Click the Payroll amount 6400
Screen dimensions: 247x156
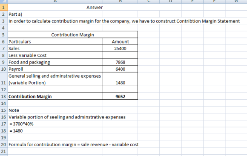(x=120, y=69)
